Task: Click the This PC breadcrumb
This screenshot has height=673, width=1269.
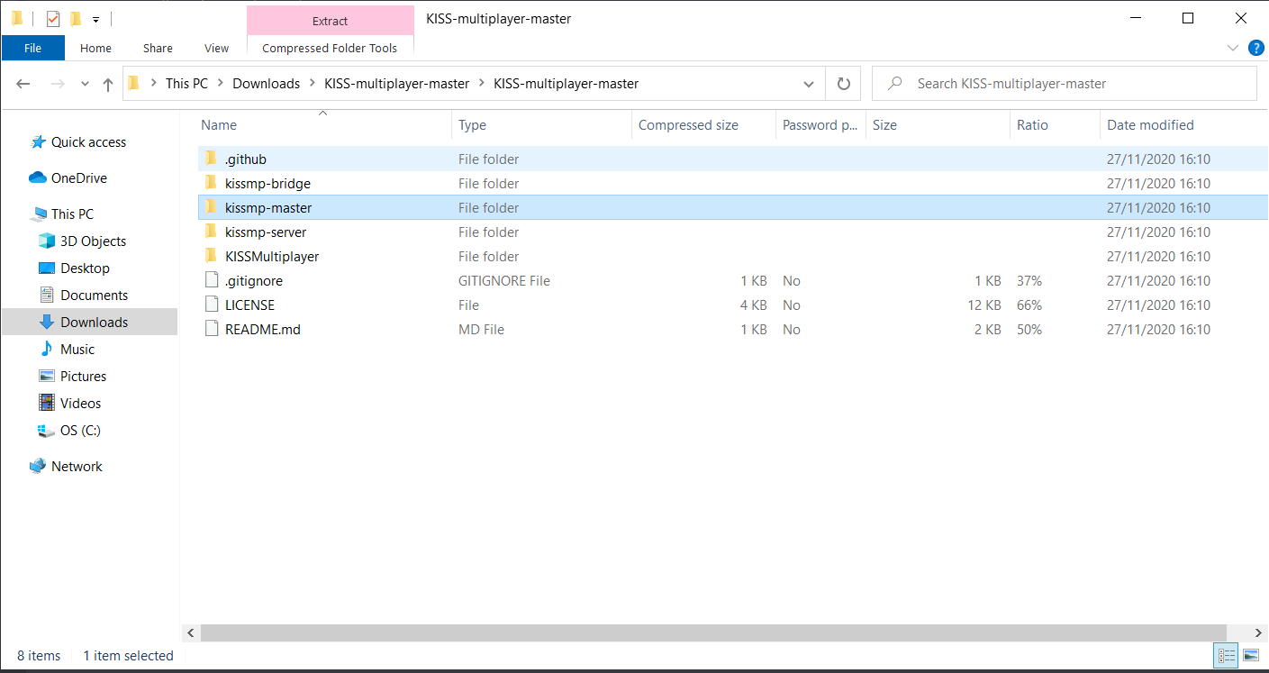Action: point(186,84)
